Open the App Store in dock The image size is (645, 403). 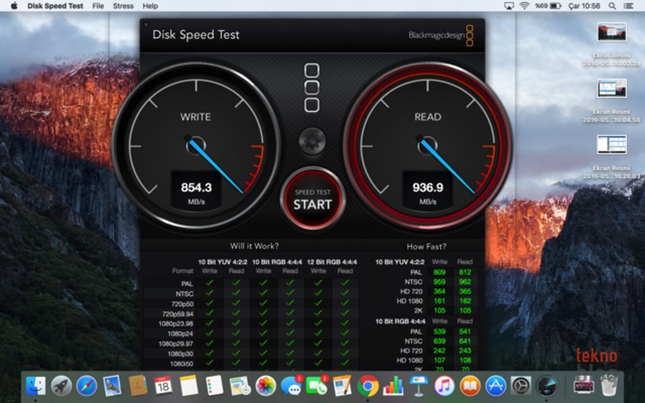pyautogui.click(x=495, y=386)
